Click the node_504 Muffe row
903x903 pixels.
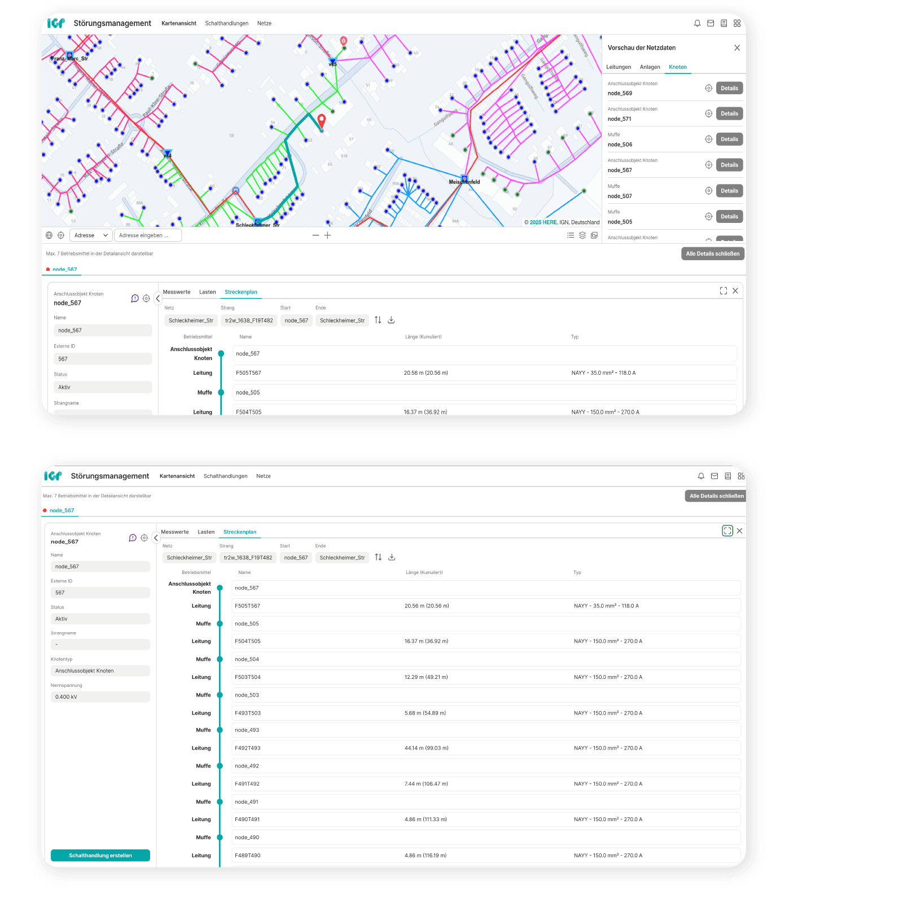click(486, 659)
